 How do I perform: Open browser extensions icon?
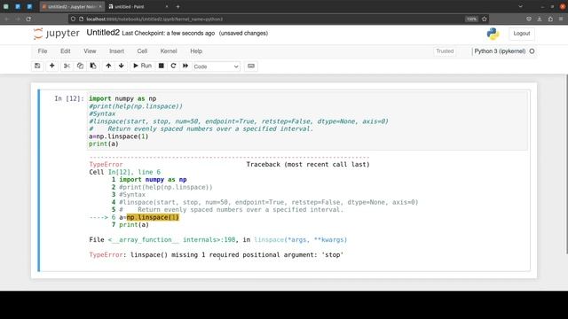pos(550,19)
